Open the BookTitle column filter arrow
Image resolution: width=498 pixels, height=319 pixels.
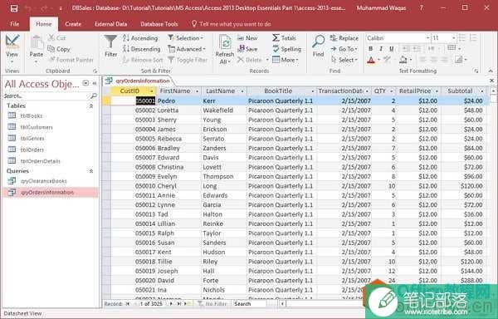pyautogui.click(x=313, y=91)
